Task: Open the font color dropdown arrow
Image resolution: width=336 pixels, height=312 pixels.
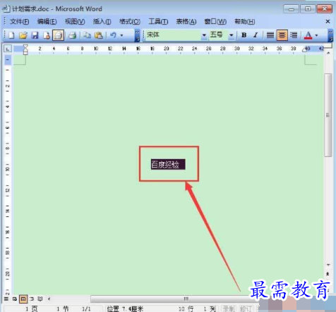Action: click(x=316, y=35)
